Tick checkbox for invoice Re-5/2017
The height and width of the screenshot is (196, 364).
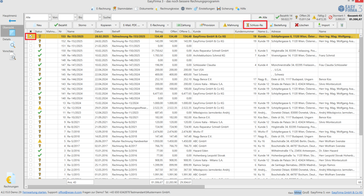pos(31,141)
